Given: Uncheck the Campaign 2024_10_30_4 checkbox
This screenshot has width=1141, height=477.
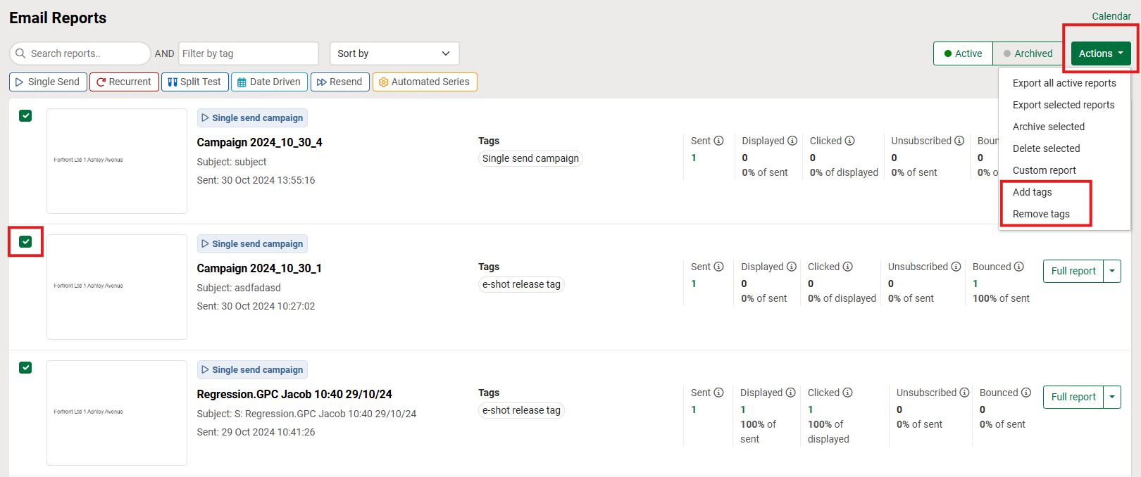Looking at the screenshot, I should 25,116.
